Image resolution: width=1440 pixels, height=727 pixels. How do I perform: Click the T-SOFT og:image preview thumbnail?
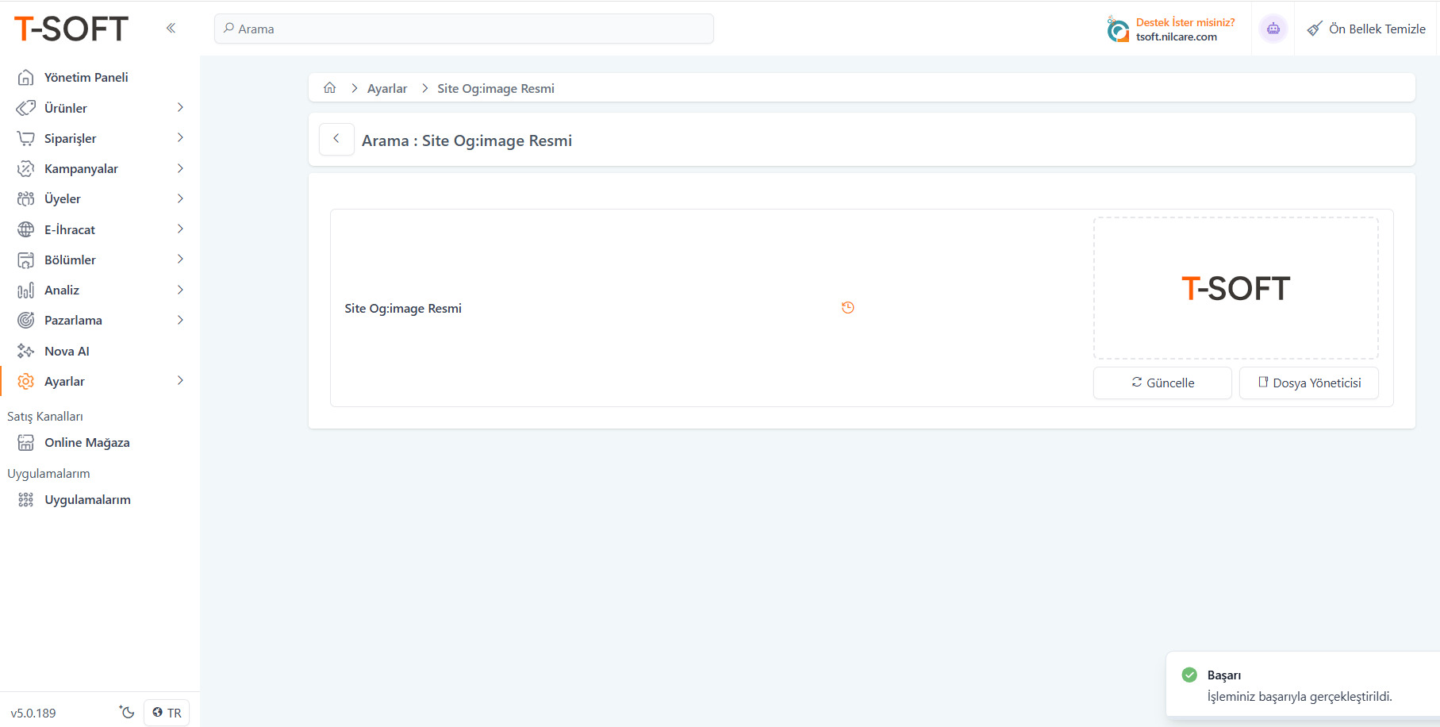1236,288
